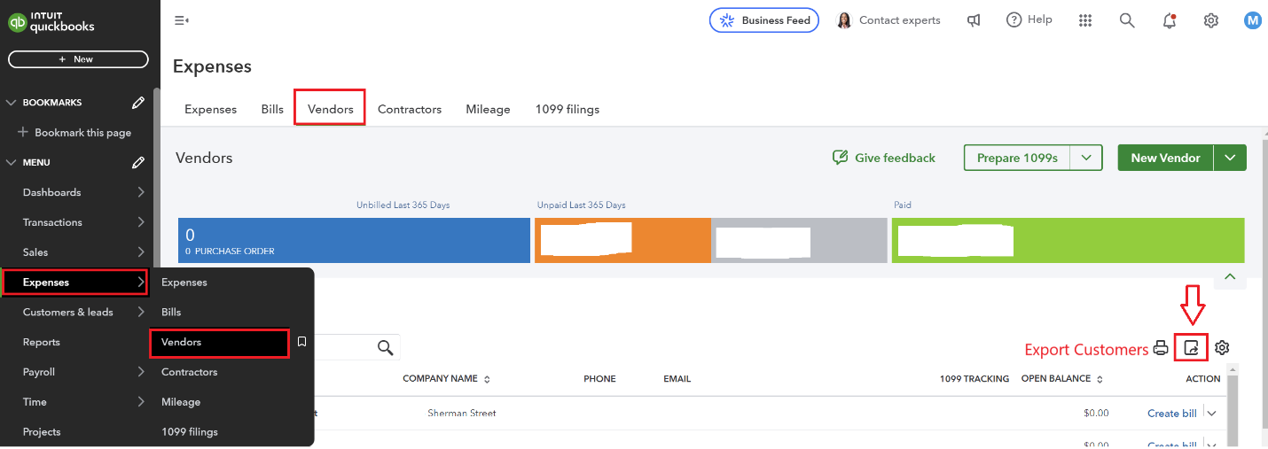Click the green Paid bar
Viewport: 1268px width, 449px height.
pos(1068,240)
